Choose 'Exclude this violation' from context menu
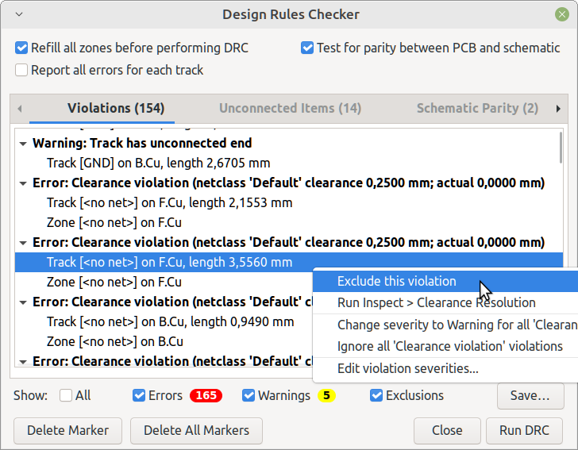The image size is (578, 450). [396, 281]
